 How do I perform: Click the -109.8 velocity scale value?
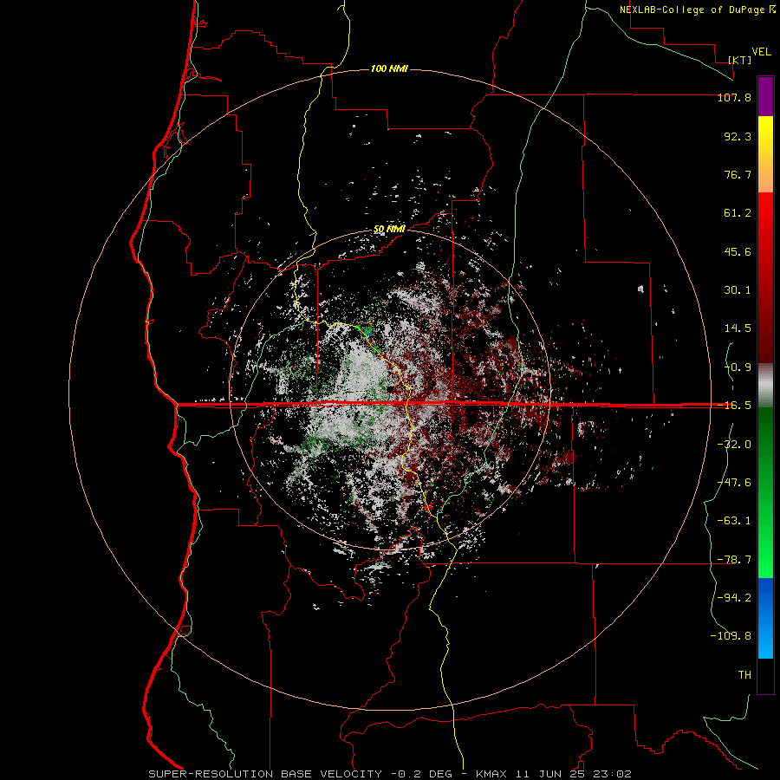pyautogui.click(x=731, y=636)
